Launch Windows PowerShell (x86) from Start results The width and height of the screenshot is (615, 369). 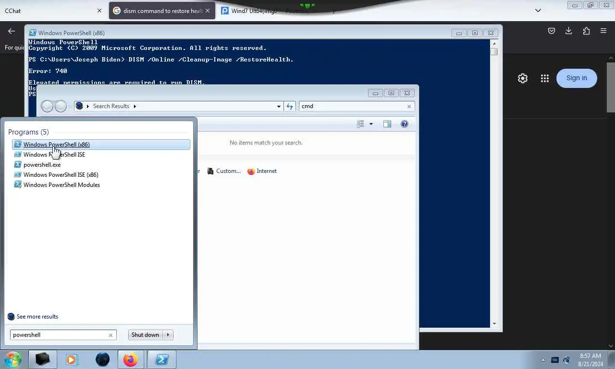[101, 145]
